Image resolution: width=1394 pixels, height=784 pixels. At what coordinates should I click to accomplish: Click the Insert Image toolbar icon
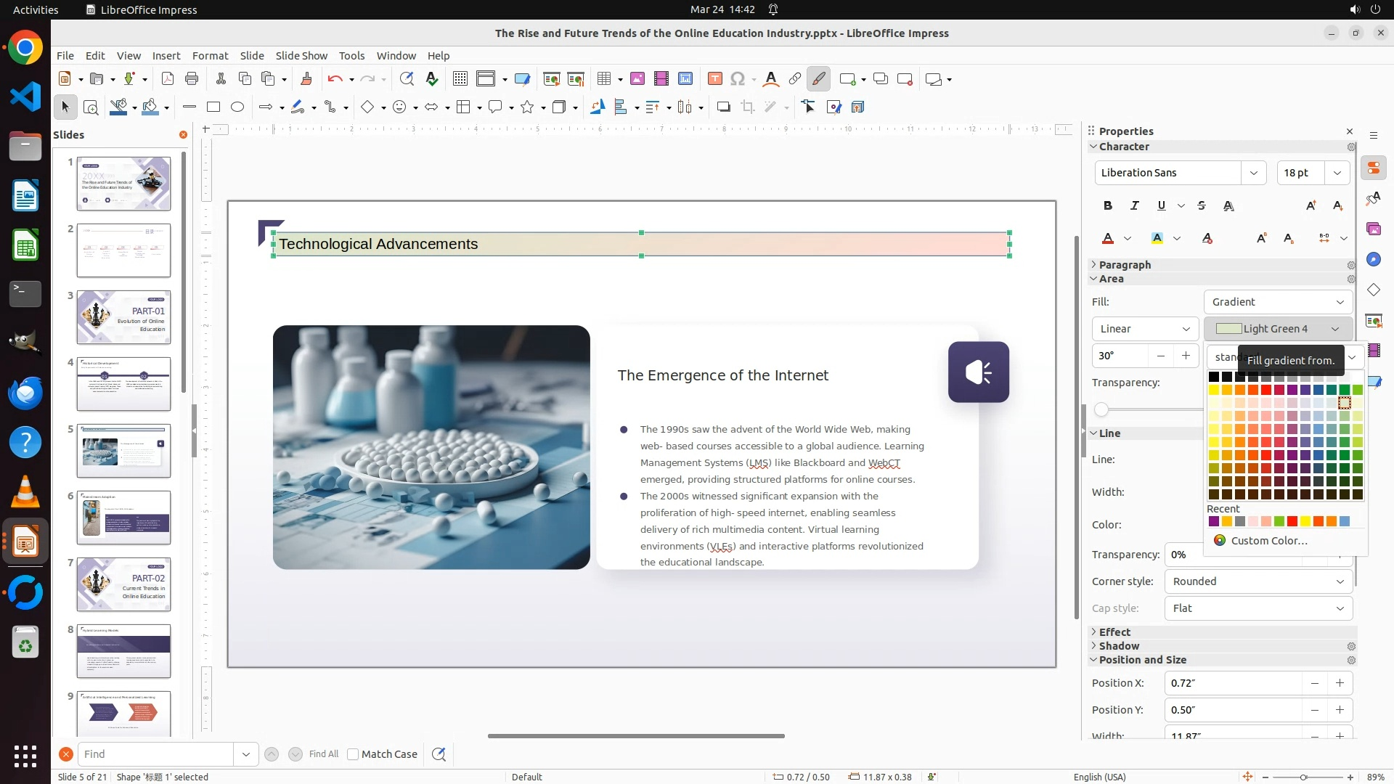637,79
